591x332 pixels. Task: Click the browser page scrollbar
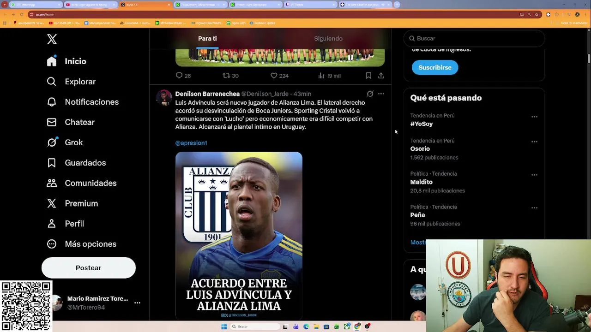[x=589, y=59]
